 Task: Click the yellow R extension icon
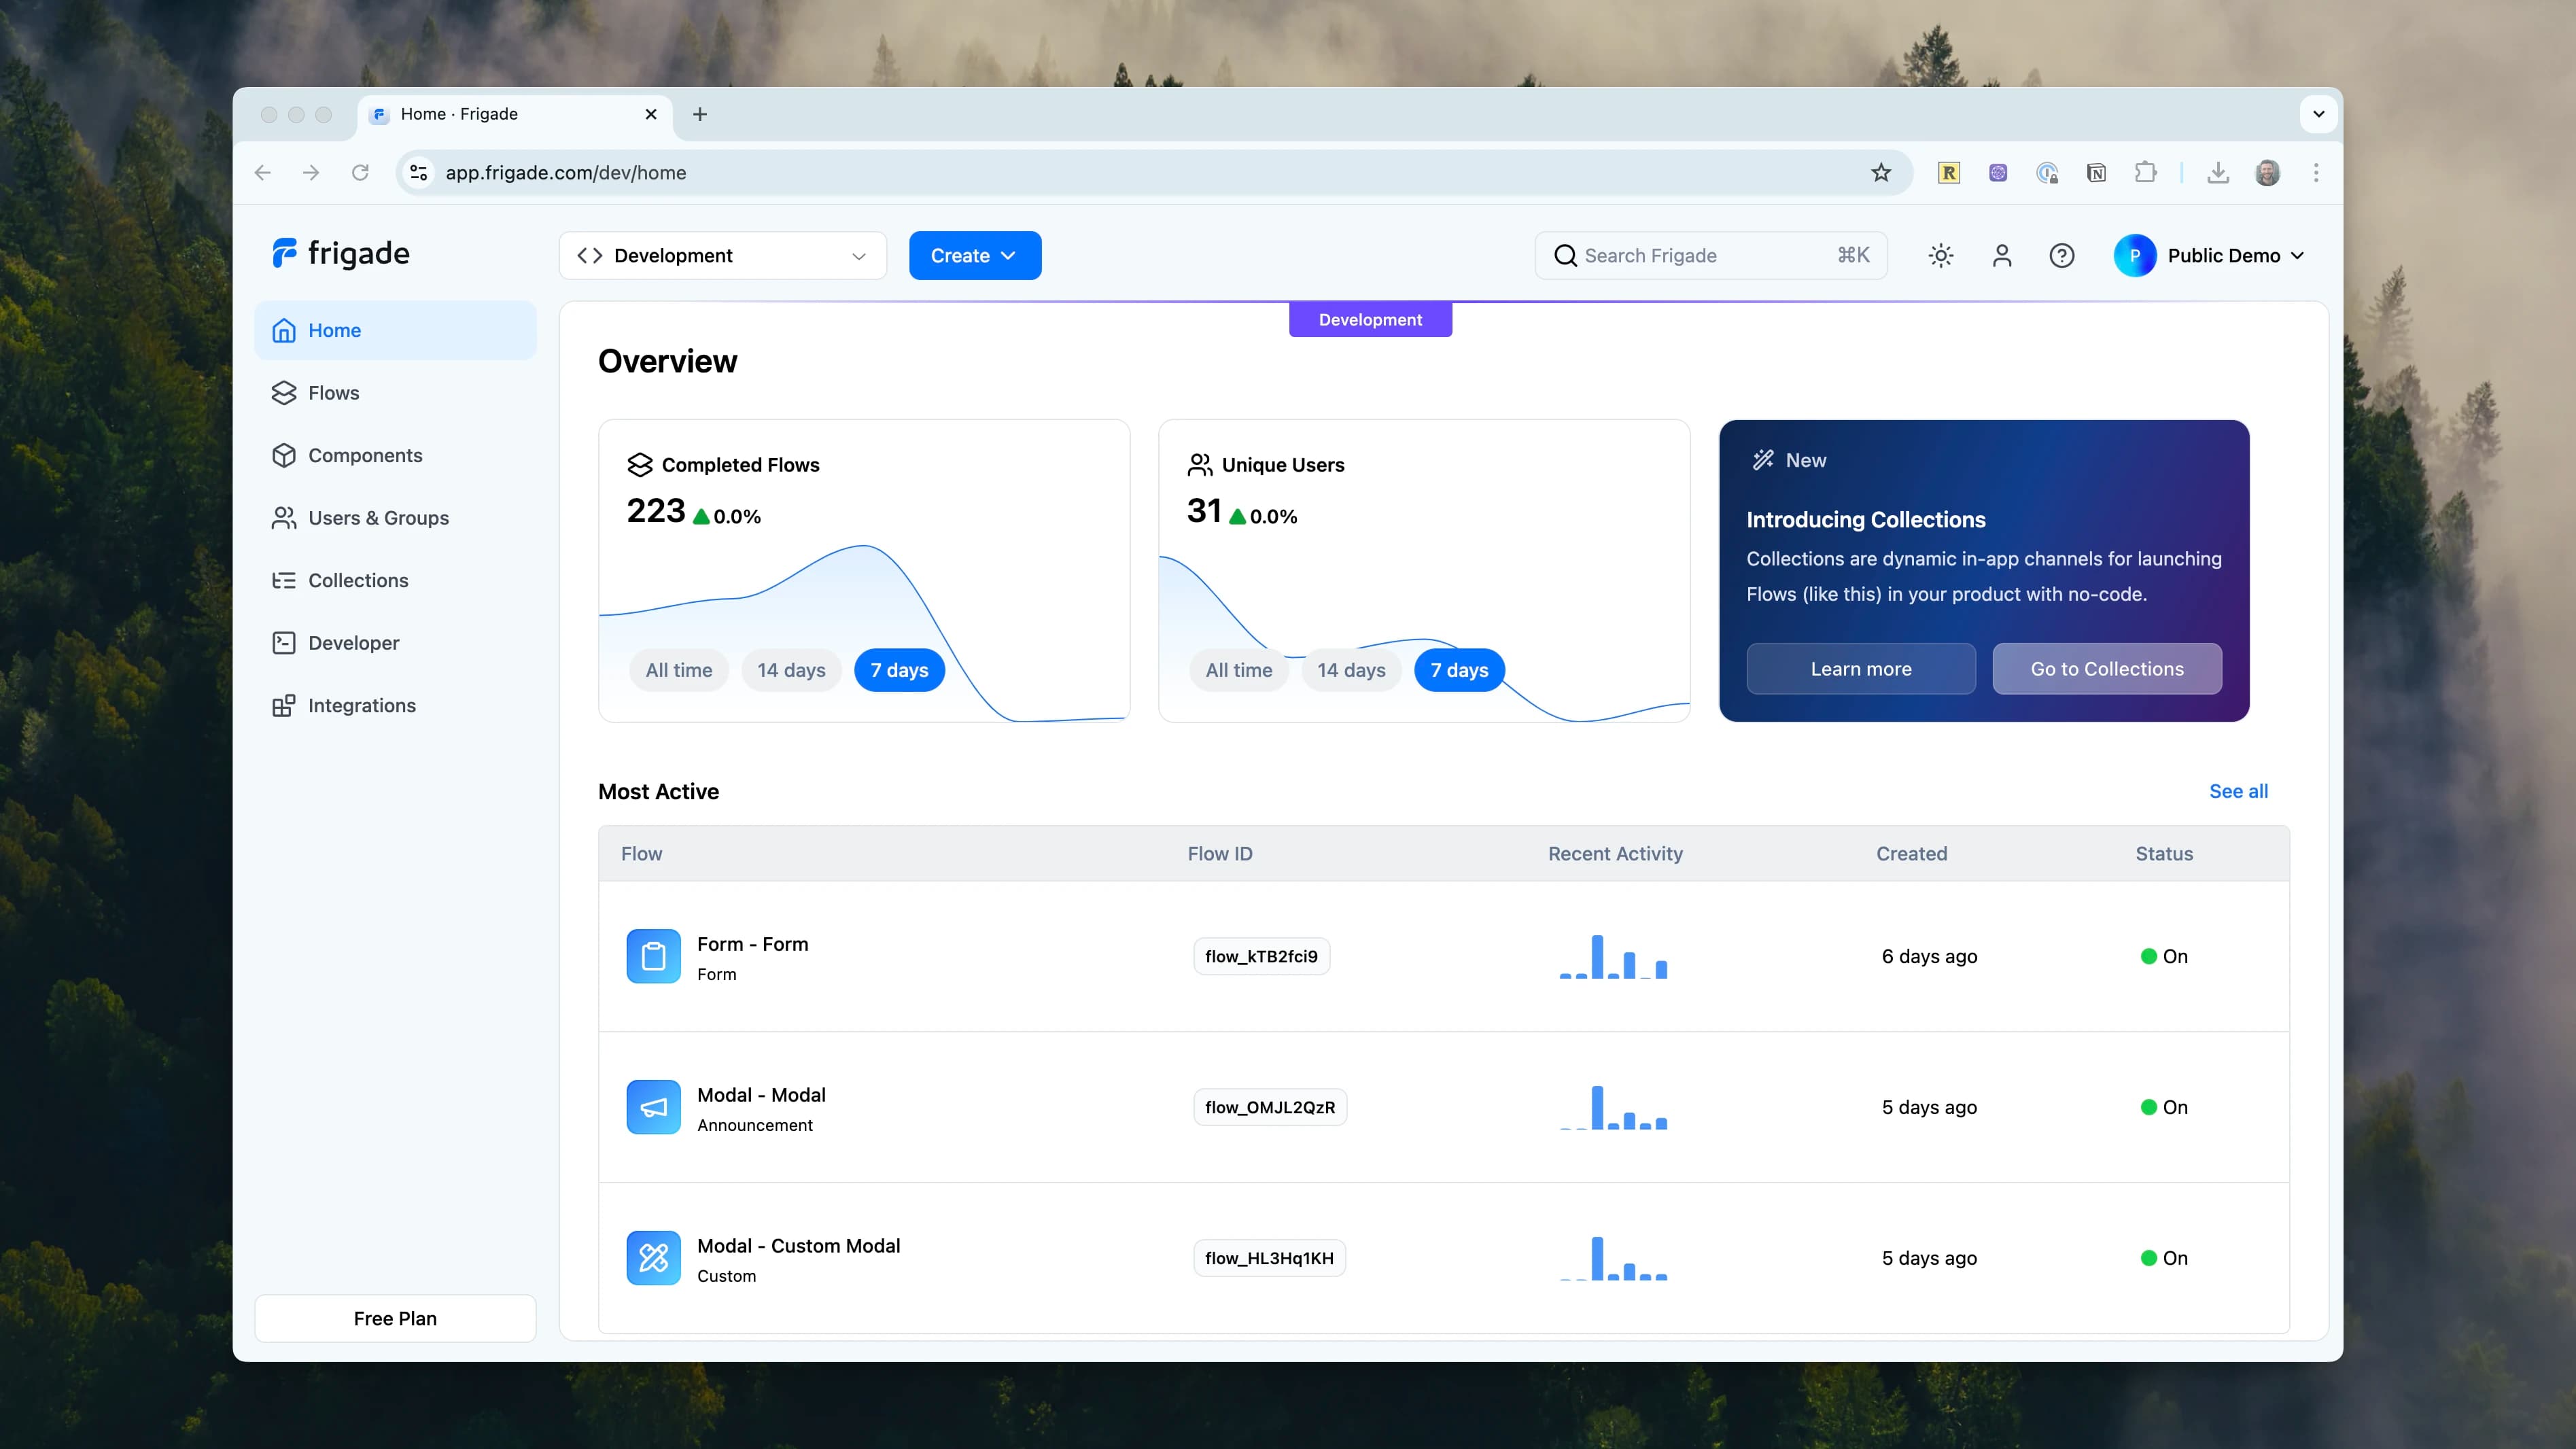tap(1949, 173)
